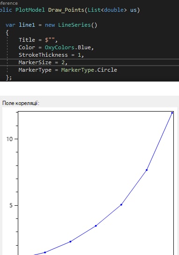The width and height of the screenshot is (179, 255).
Task: Click the line1 variable name
Action: pyautogui.click(x=27, y=25)
